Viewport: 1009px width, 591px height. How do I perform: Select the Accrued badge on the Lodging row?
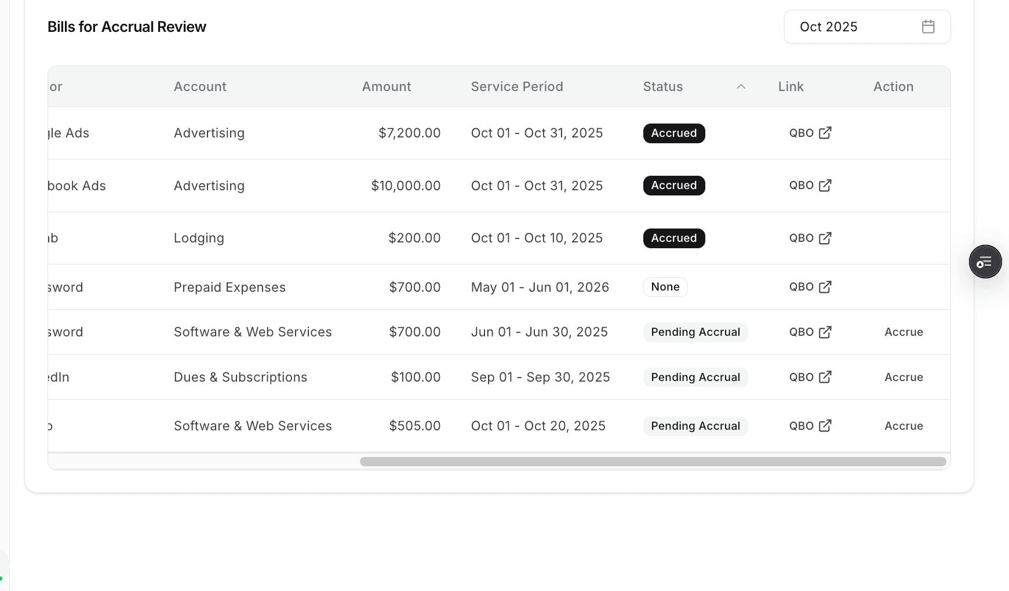pos(673,238)
